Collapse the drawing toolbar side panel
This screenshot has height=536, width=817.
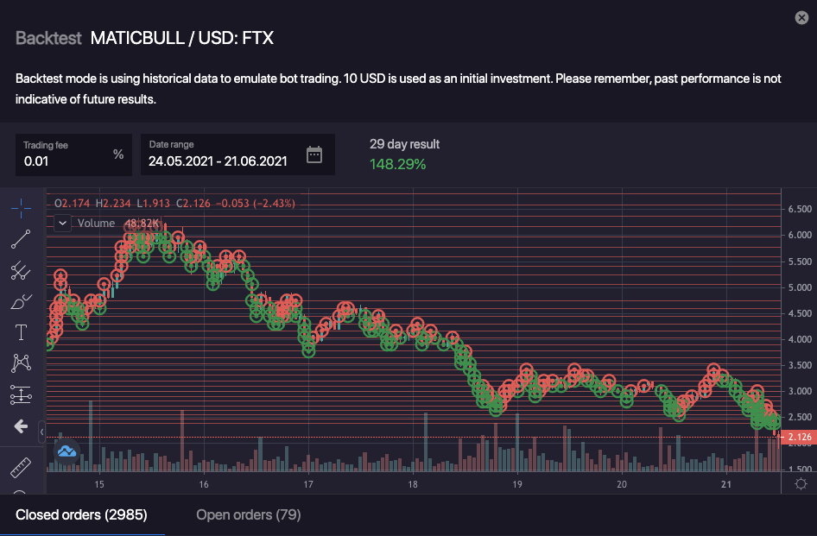[42, 429]
